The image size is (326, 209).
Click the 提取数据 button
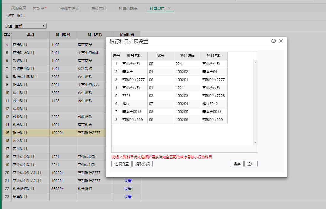click(143, 164)
